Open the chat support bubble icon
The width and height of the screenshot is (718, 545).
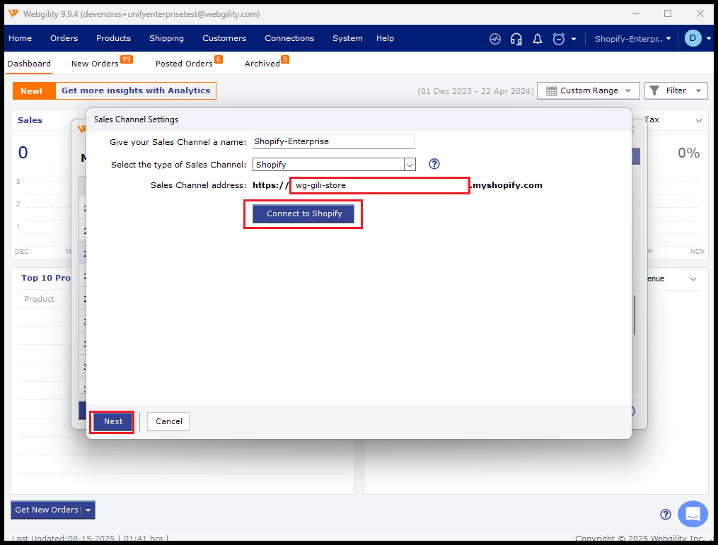(692, 514)
